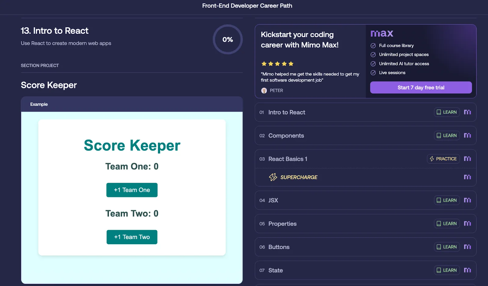Click LEARN button for Components
Viewport: 488px width, 286px height.
(x=447, y=135)
